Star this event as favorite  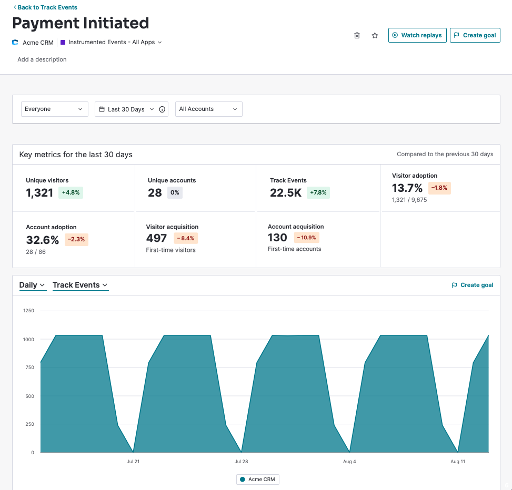pyautogui.click(x=375, y=35)
